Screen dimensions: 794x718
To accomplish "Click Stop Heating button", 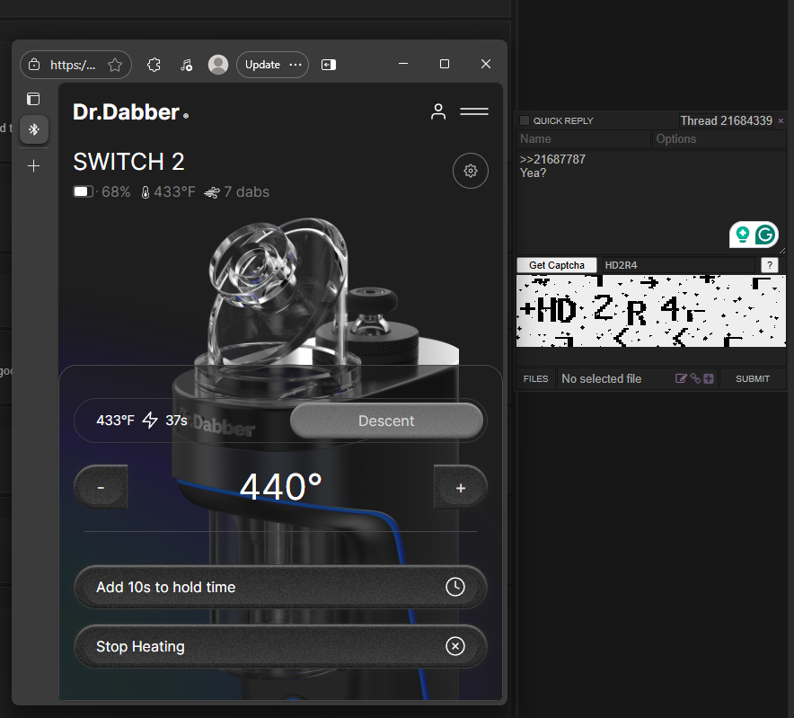I will tap(280, 646).
